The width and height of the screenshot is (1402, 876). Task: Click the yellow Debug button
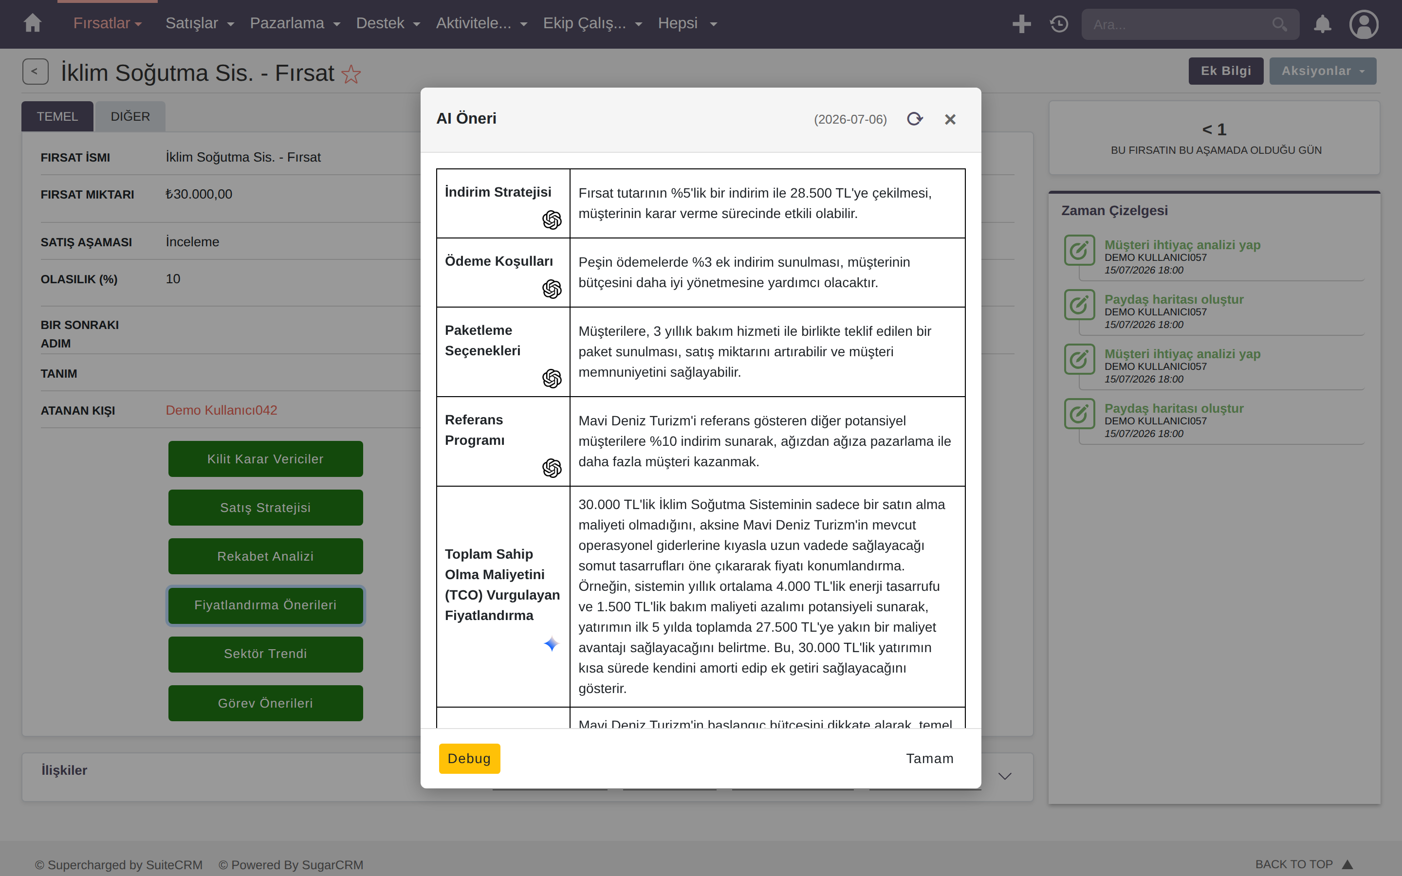[469, 758]
